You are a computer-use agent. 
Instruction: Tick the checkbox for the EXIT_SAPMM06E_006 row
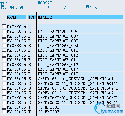4,31
